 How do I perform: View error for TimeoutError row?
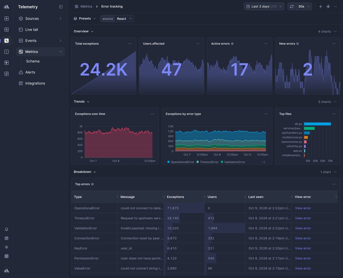(303, 218)
